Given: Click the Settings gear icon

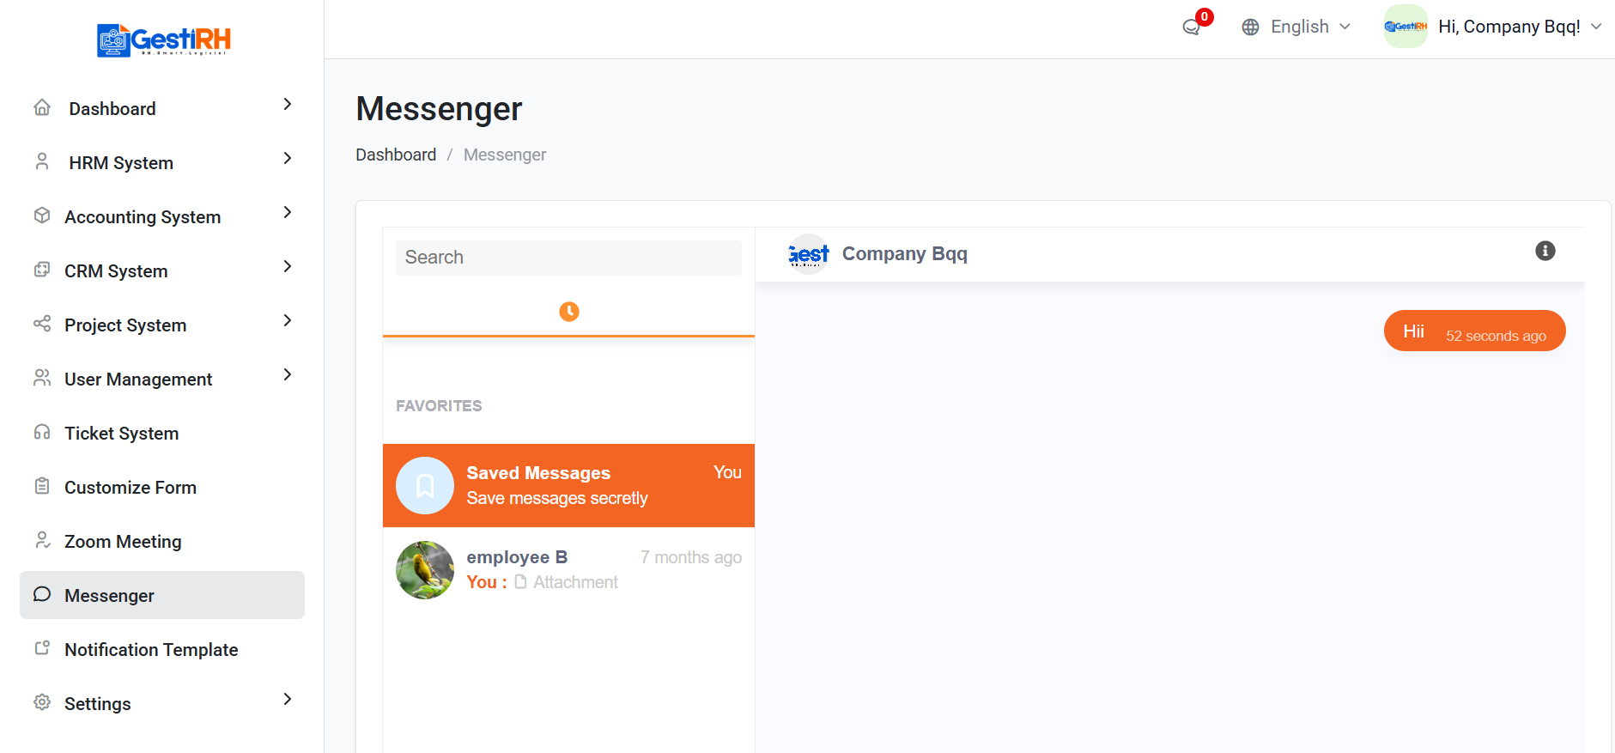Looking at the screenshot, I should 42,702.
